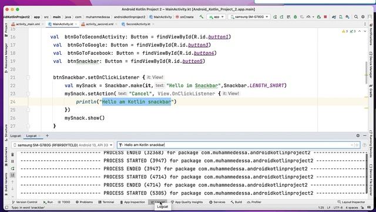Open the app run configuration dropdown
Screen dimensions: 376x212
pos(216,17)
